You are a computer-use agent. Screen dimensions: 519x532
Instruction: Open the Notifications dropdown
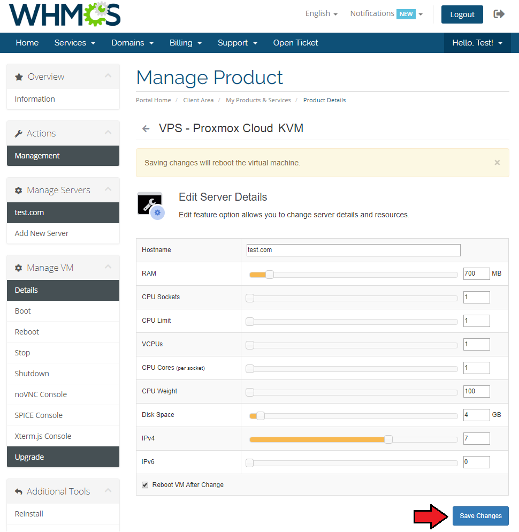click(386, 13)
